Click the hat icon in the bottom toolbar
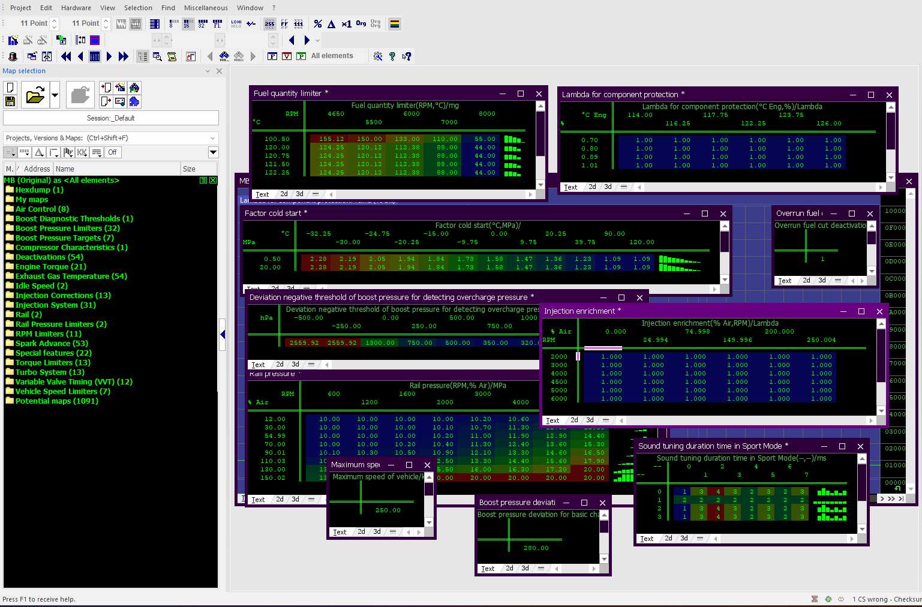This screenshot has height=607, width=922. [x=13, y=56]
